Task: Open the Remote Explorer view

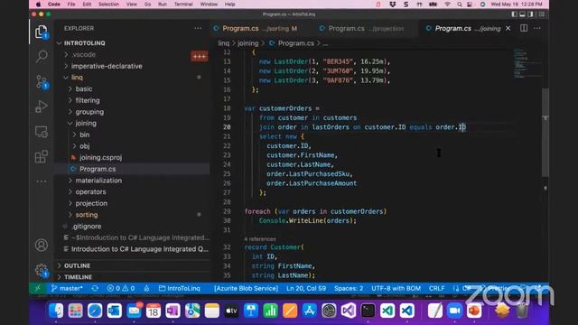Action: (42, 132)
